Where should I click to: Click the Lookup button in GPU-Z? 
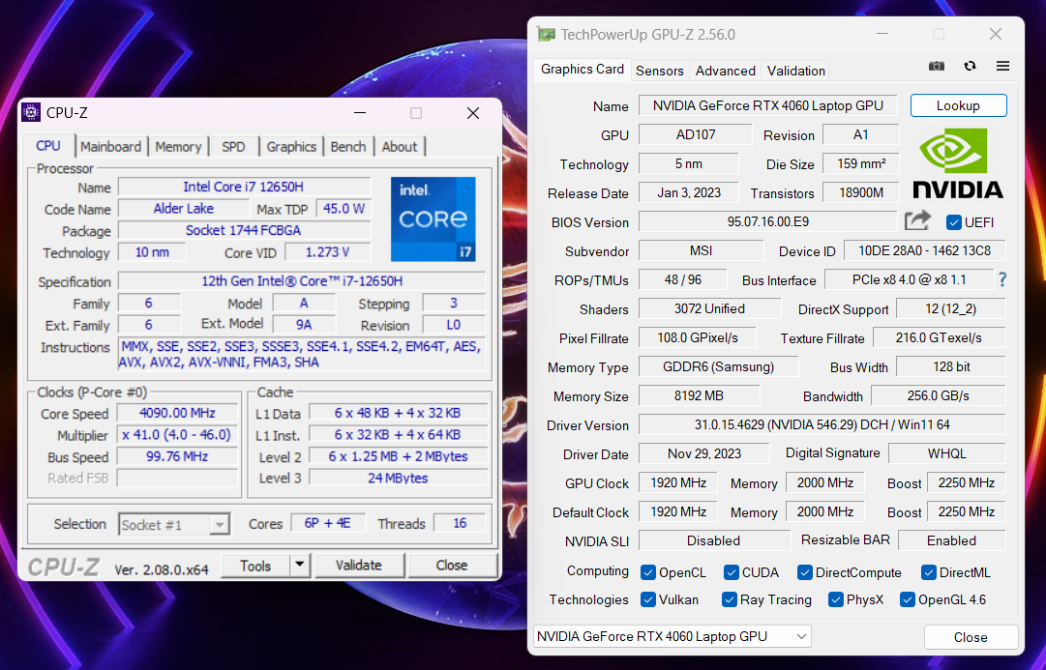point(958,105)
